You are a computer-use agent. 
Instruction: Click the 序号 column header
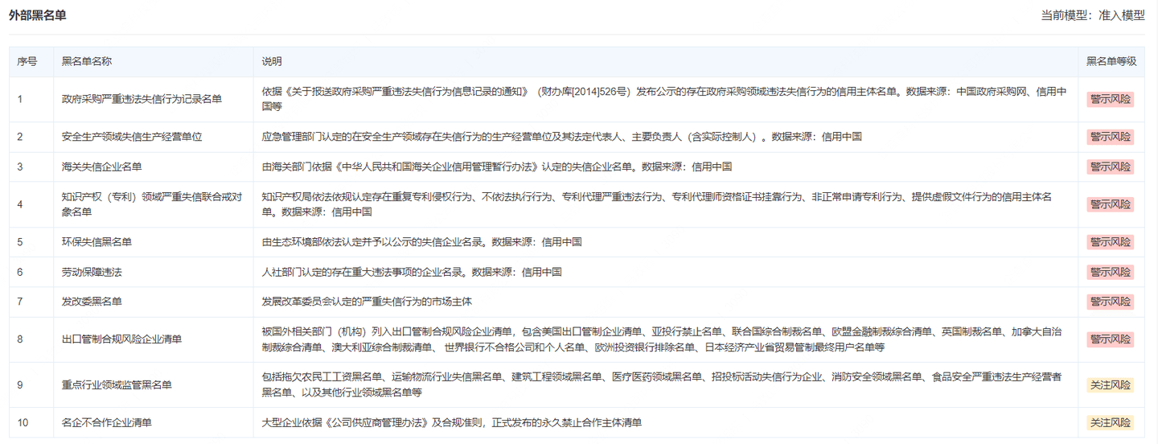27,62
